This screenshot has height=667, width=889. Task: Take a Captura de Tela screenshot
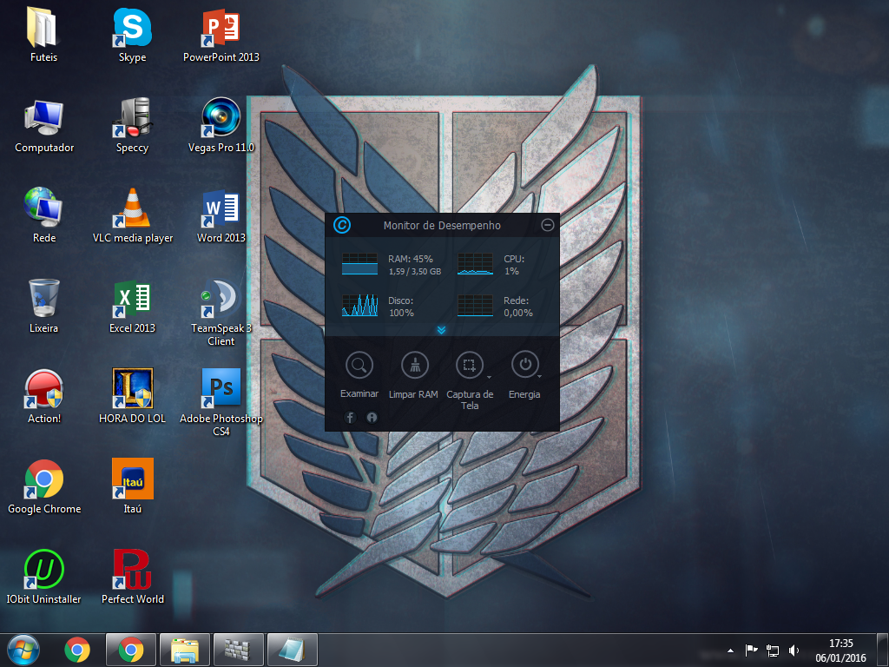[470, 366]
